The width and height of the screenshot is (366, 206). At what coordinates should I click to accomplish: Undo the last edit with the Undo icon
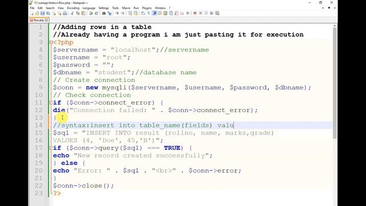pyautogui.click(x=90, y=13)
